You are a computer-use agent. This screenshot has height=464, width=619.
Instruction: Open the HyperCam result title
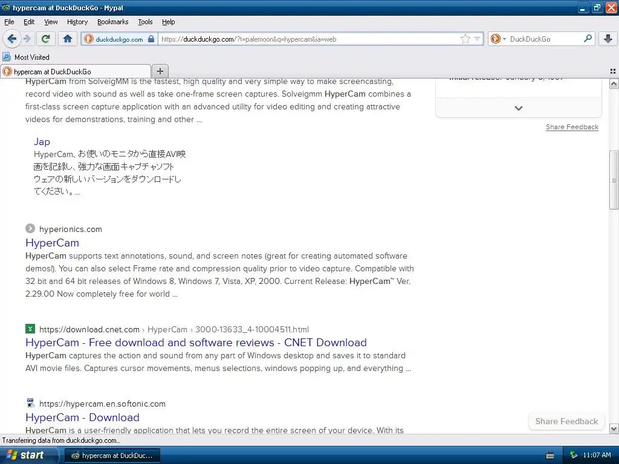[x=52, y=243]
